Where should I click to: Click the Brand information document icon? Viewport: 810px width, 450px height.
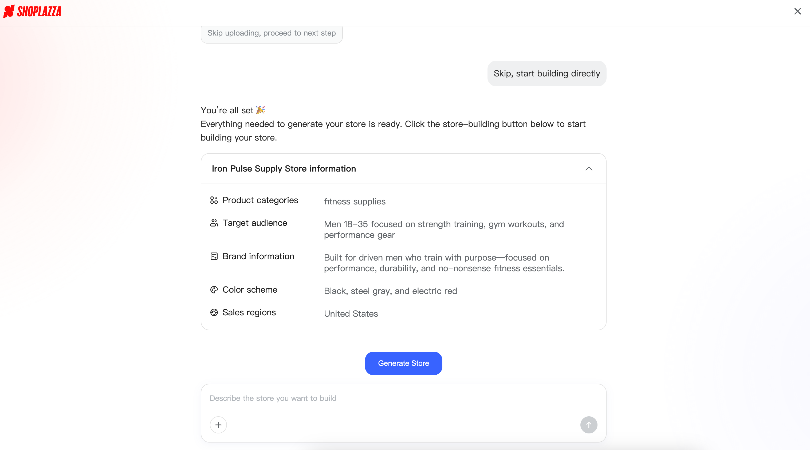214,256
